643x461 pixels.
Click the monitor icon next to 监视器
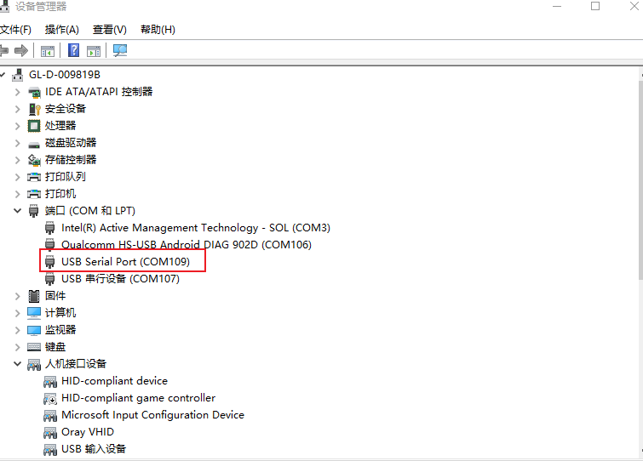click(x=34, y=330)
